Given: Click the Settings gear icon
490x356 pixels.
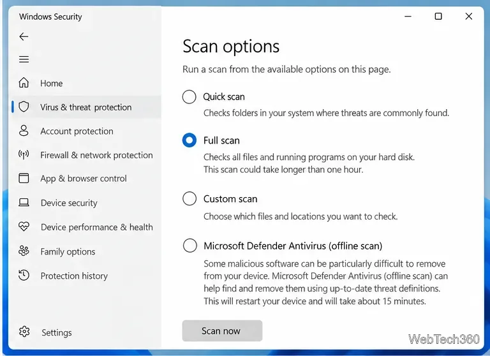Looking at the screenshot, I should pos(24,332).
